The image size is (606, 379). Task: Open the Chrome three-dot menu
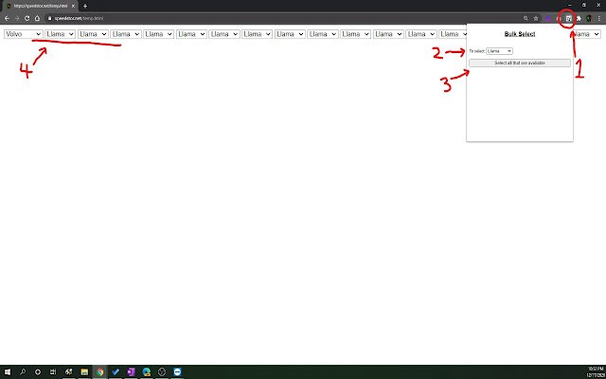coord(599,18)
